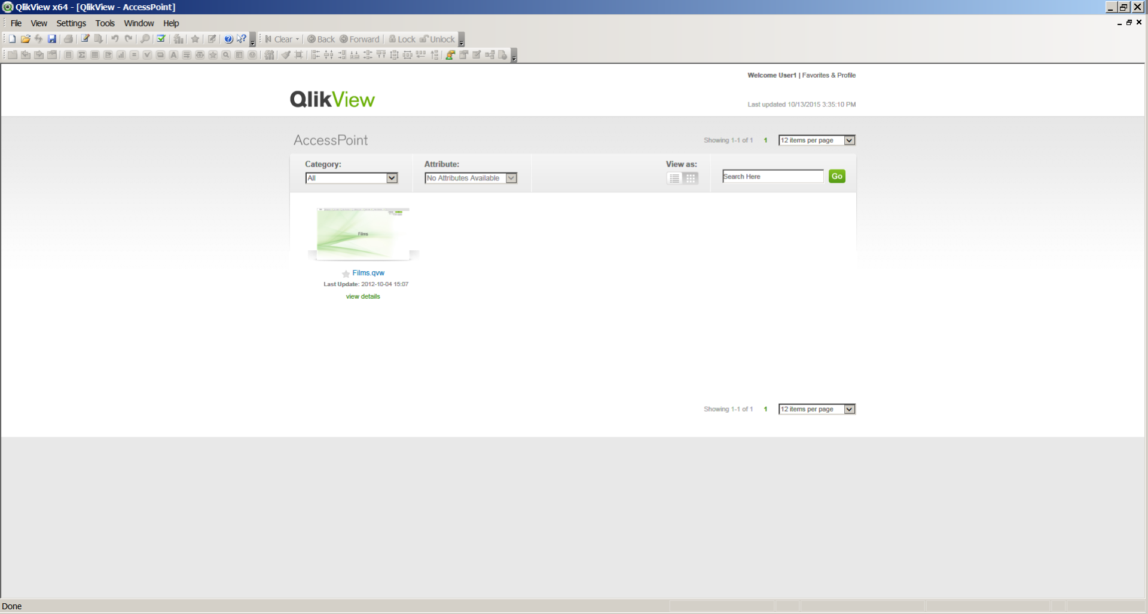This screenshot has width=1148, height=614.
Task: Click the Create List Box icon
Action: (x=68, y=55)
